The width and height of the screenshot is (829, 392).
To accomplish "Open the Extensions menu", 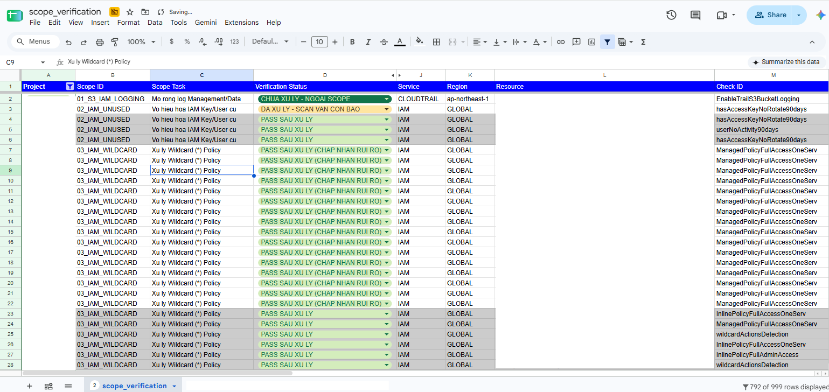I will click(x=241, y=23).
